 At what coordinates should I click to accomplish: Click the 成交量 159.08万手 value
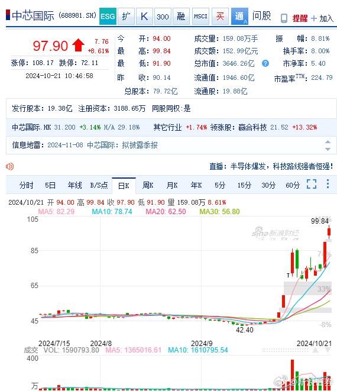pos(240,38)
